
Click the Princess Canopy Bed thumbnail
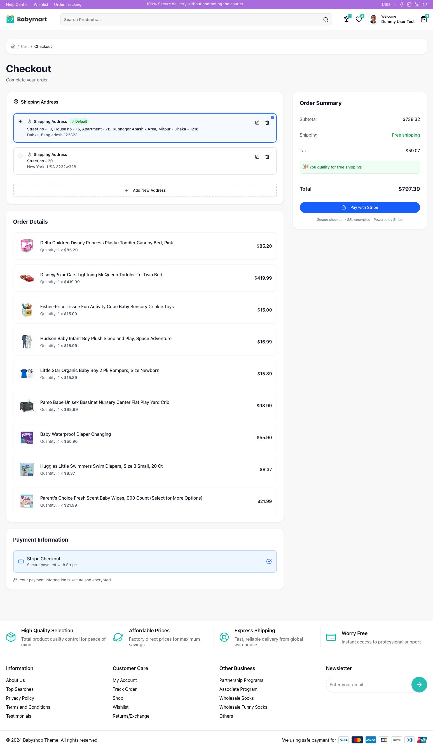pos(27,246)
